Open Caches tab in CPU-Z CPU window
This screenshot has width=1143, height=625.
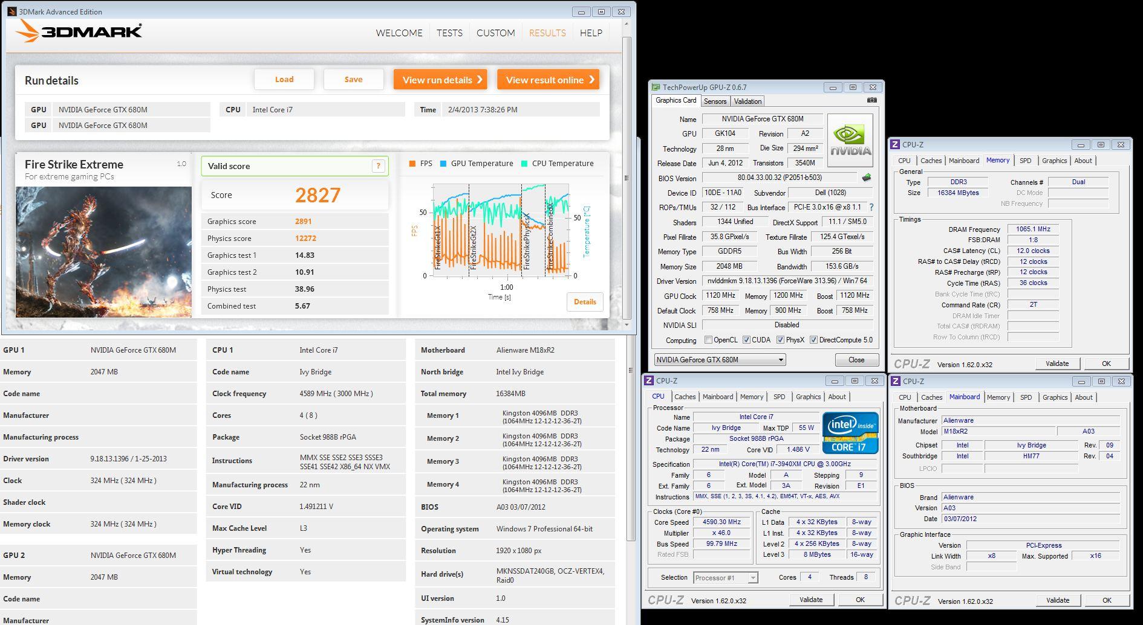[685, 397]
